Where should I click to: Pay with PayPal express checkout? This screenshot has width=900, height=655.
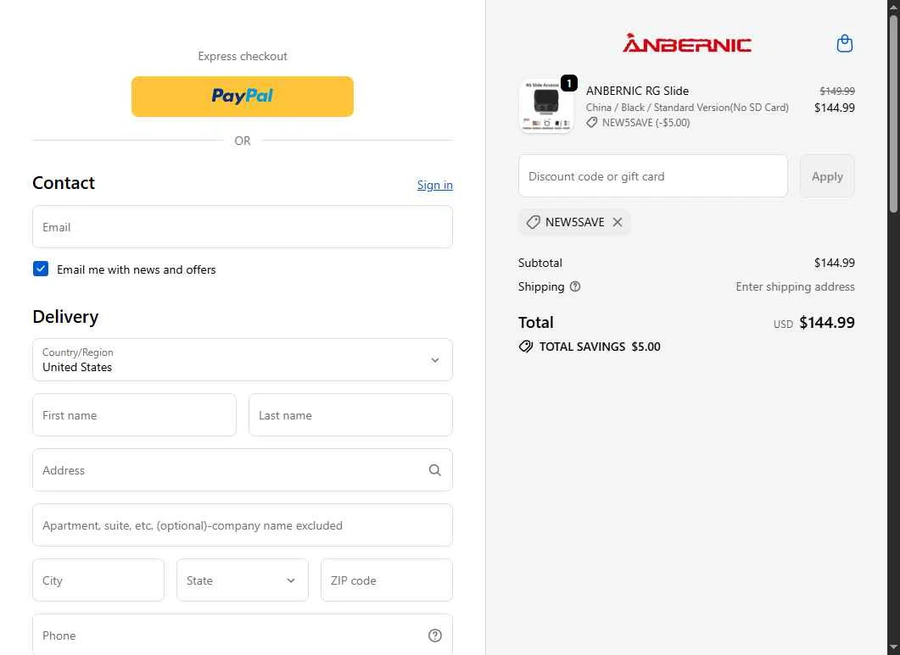[243, 97]
